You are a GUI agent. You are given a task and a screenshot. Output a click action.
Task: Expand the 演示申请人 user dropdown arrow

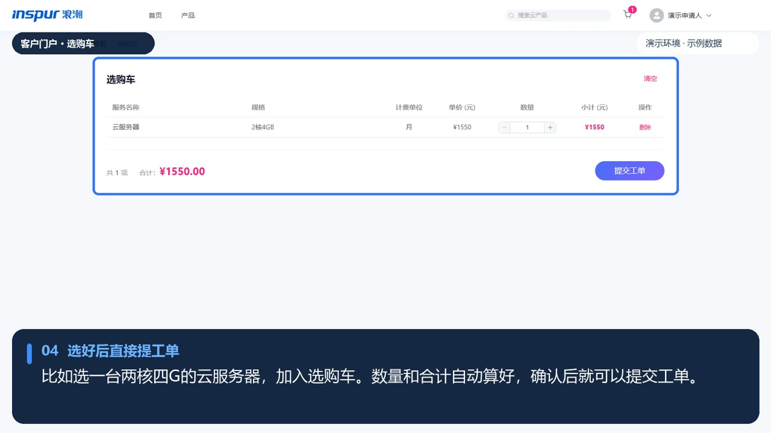pyautogui.click(x=709, y=16)
